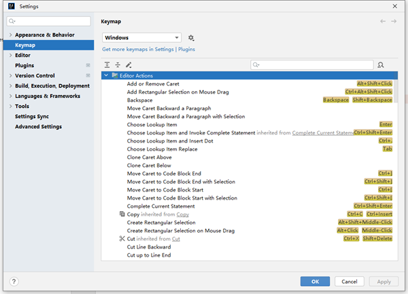
Task: Open the Windows keymap dropdown
Action: [141, 37]
